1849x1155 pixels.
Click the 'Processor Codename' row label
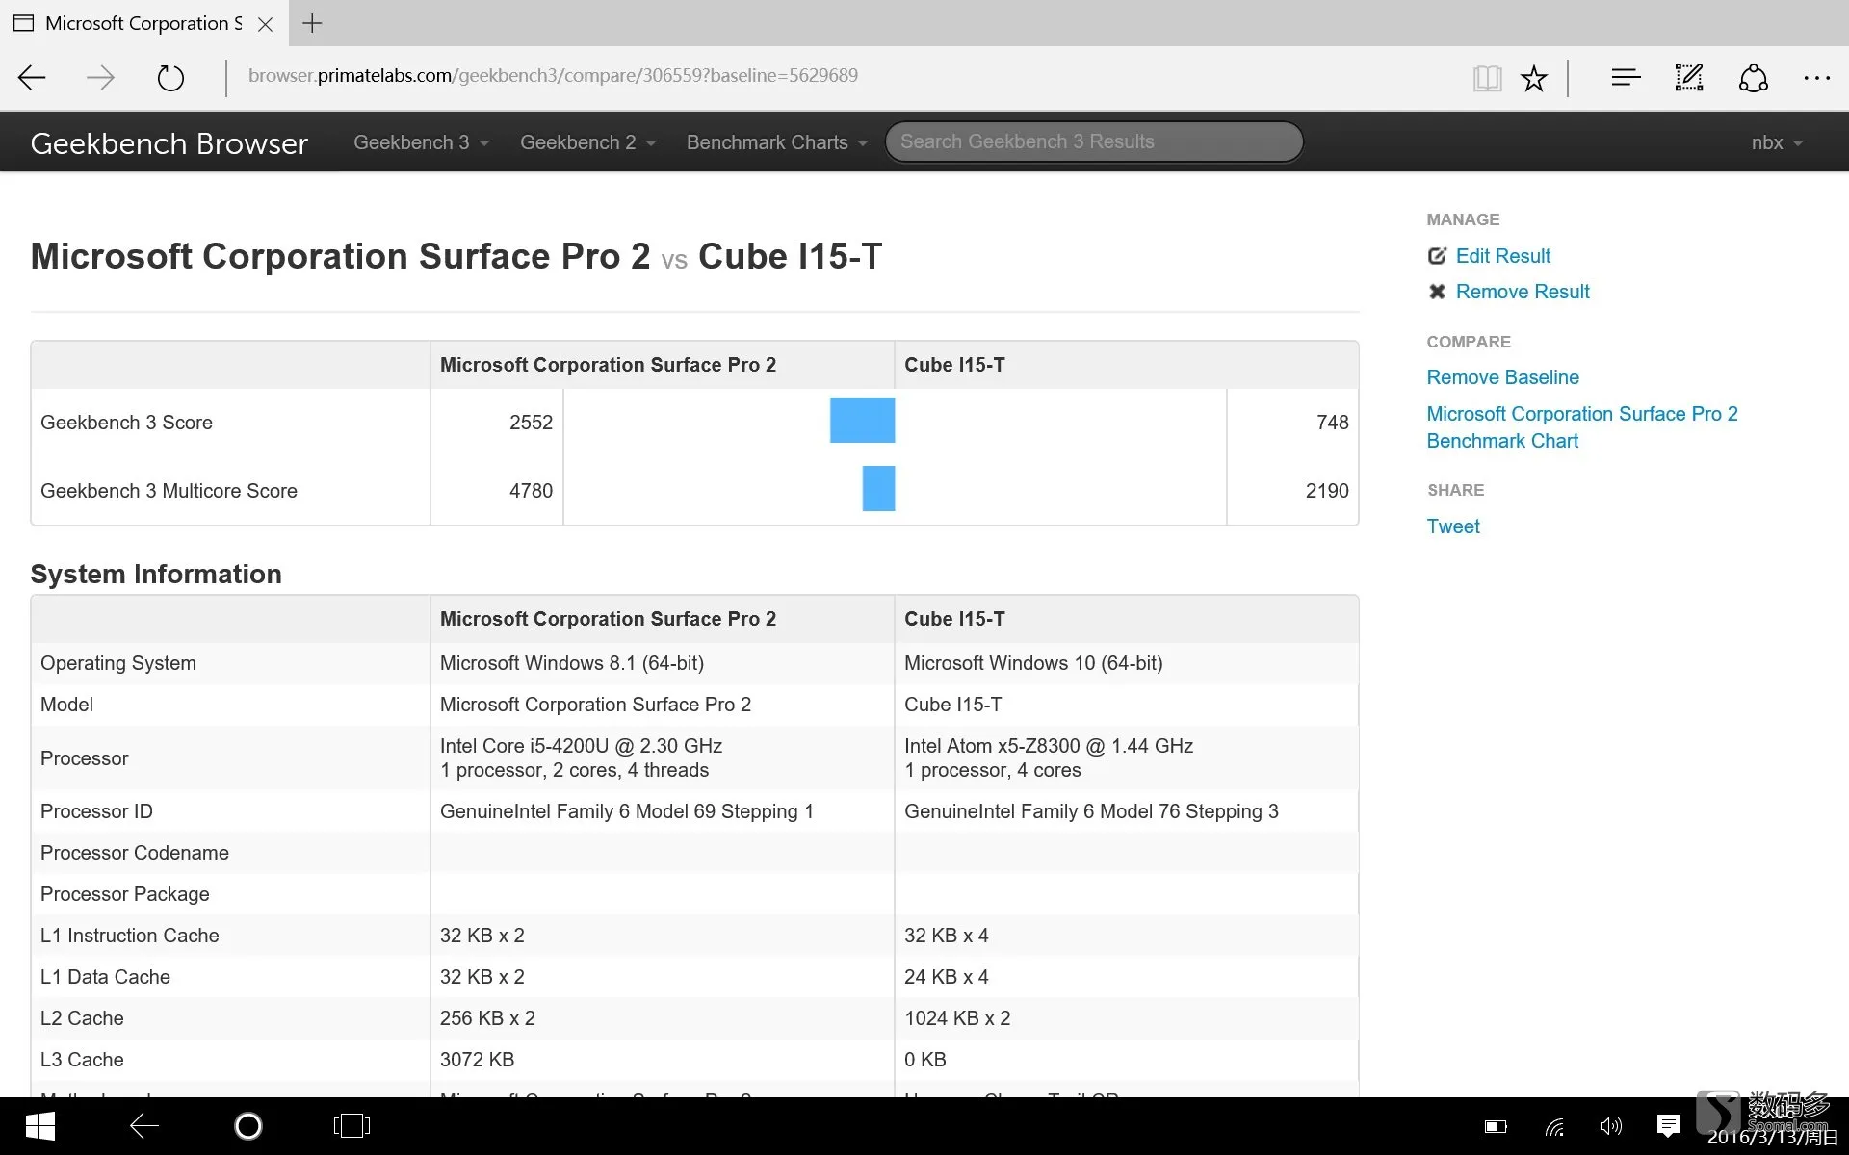pos(134,853)
